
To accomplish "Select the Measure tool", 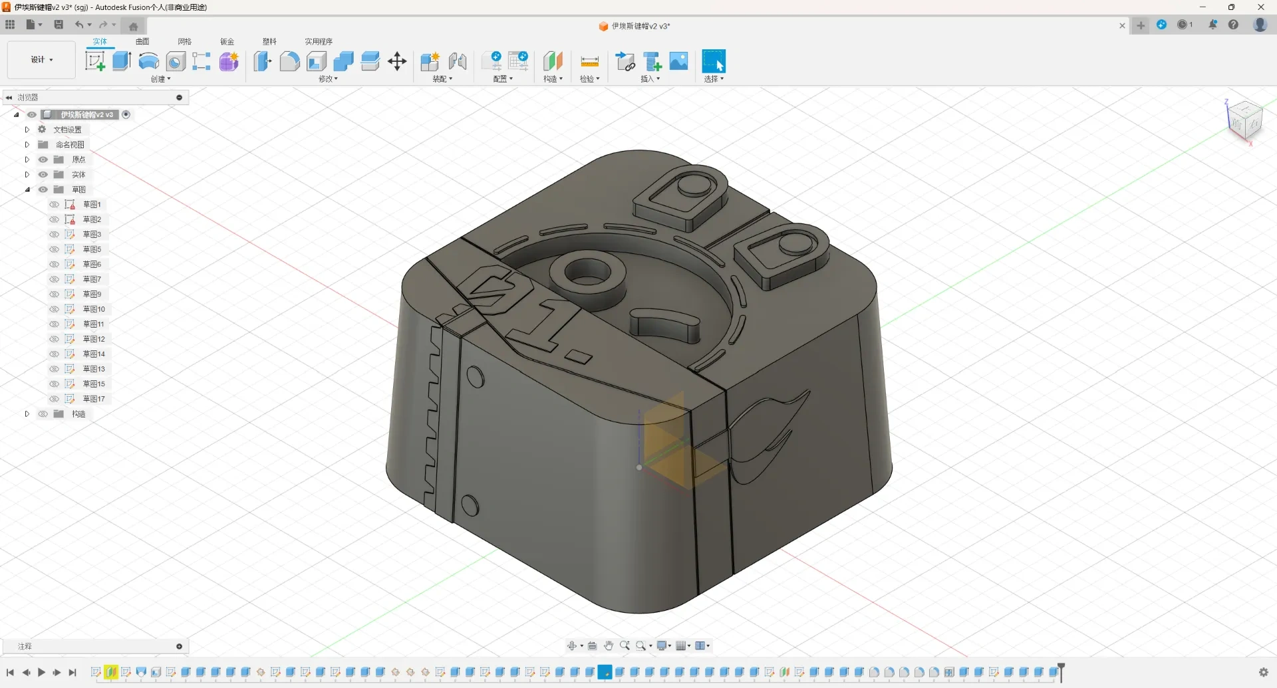I will 589,62.
